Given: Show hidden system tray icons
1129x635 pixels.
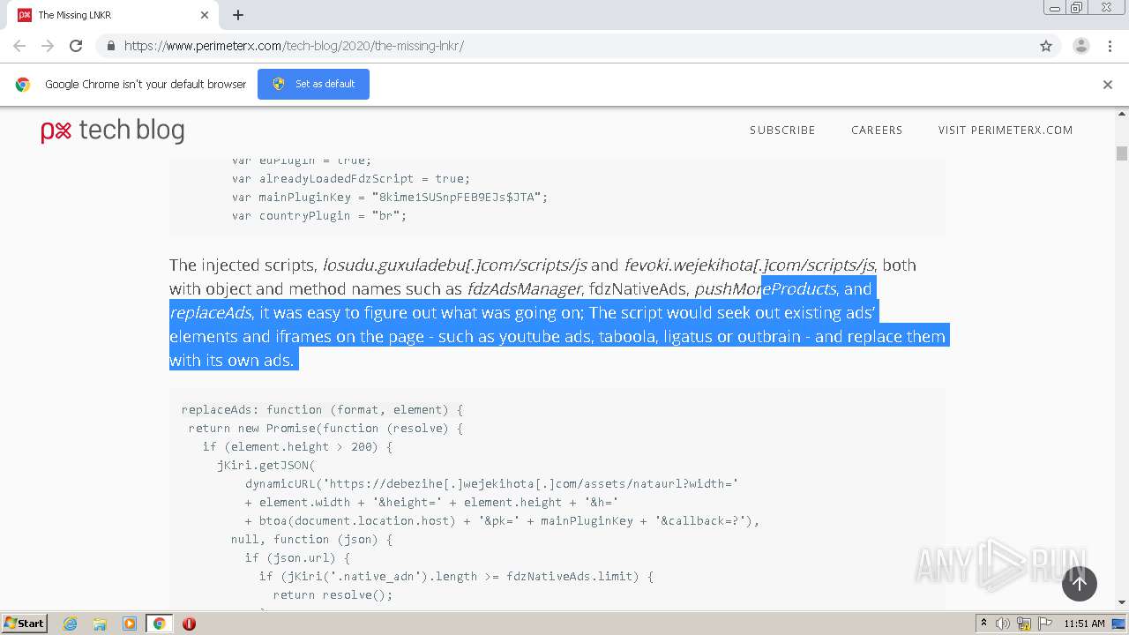Looking at the screenshot, I should tap(983, 624).
